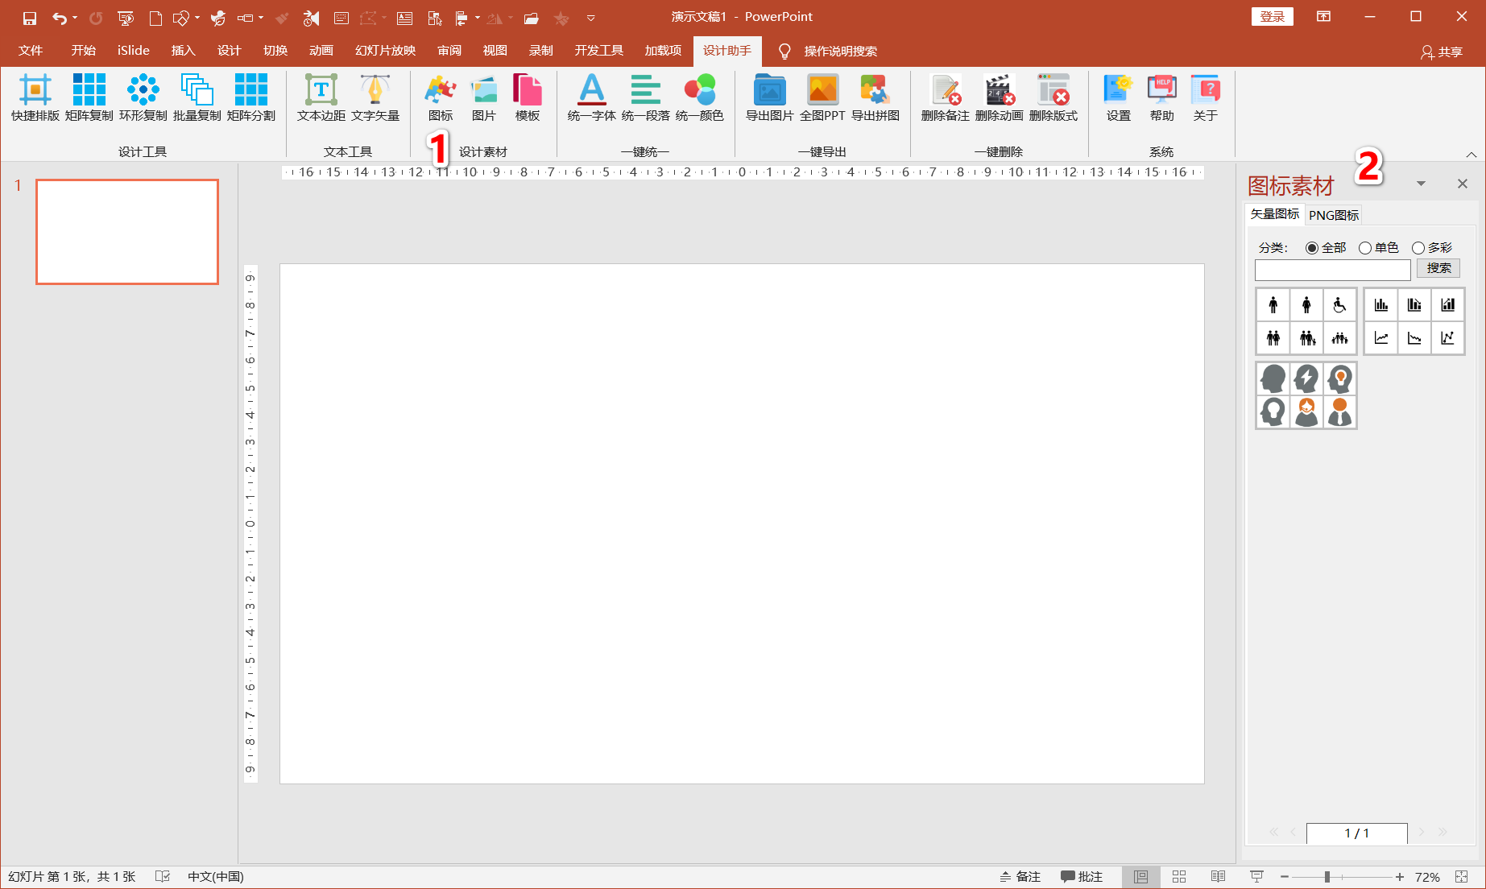1486x889 pixels.
Task: Click the 搜索 search button
Action: [1438, 268]
